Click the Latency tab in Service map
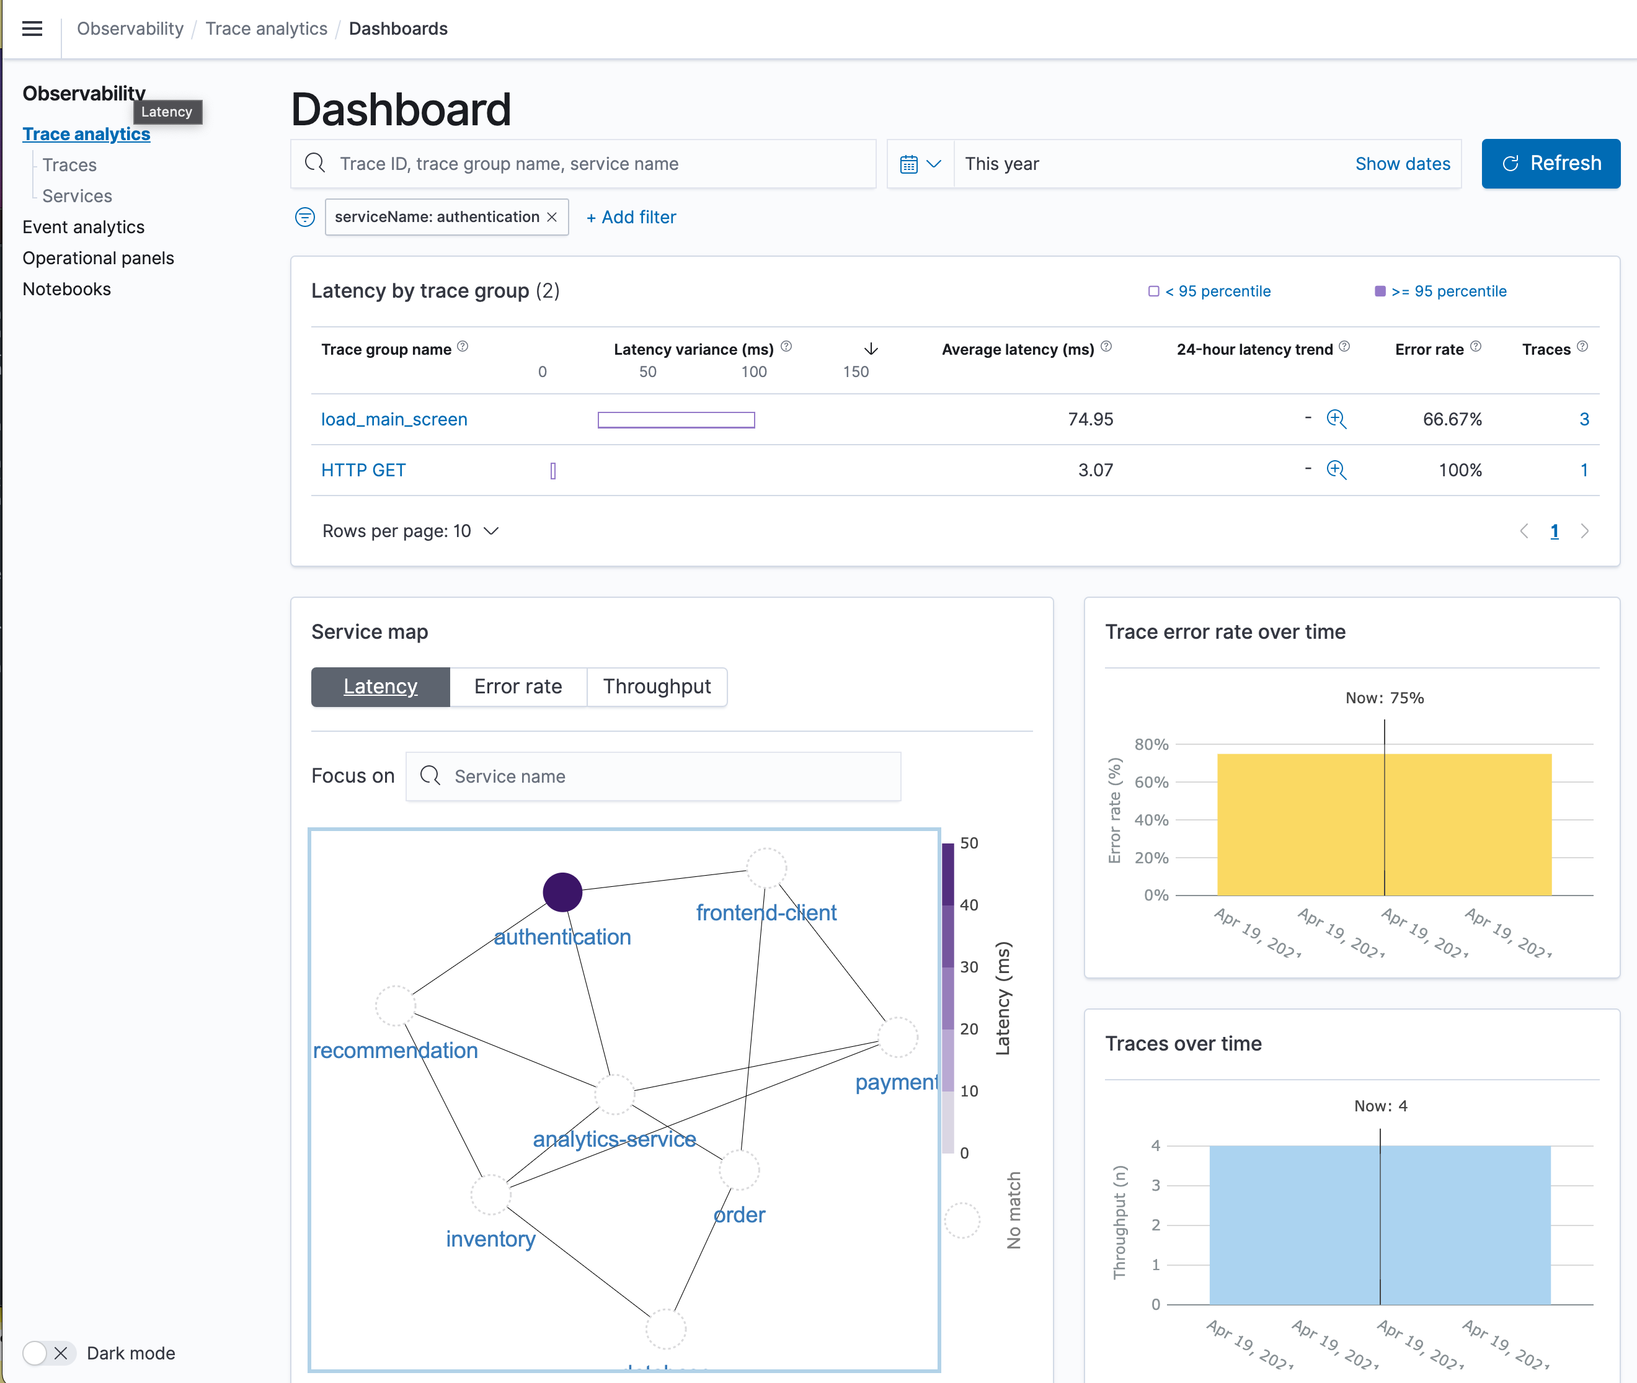1637x1383 pixels. 380,685
